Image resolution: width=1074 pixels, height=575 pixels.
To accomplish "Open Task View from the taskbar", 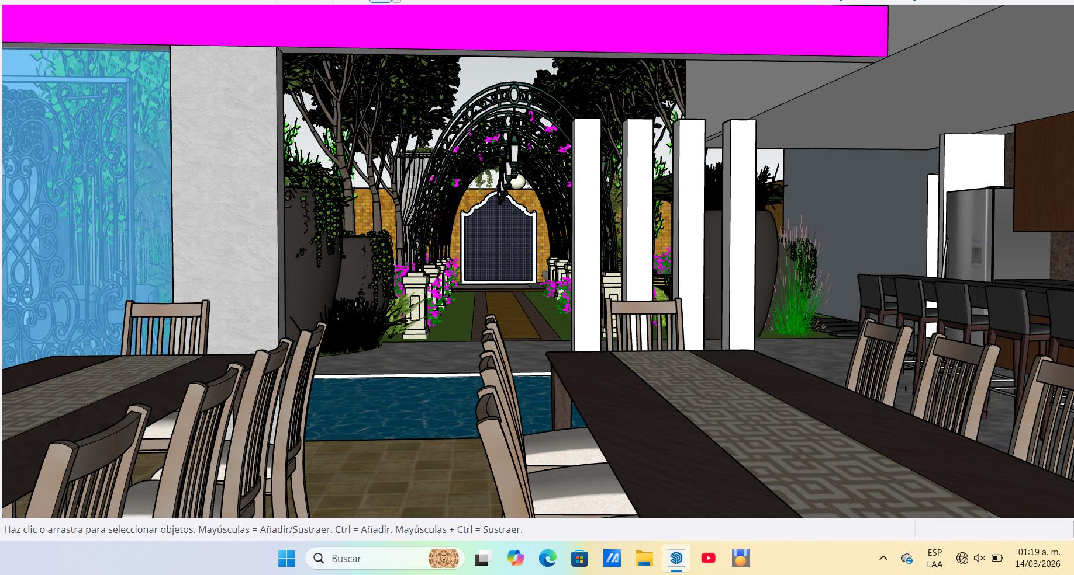I will click(x=482, y=559).
